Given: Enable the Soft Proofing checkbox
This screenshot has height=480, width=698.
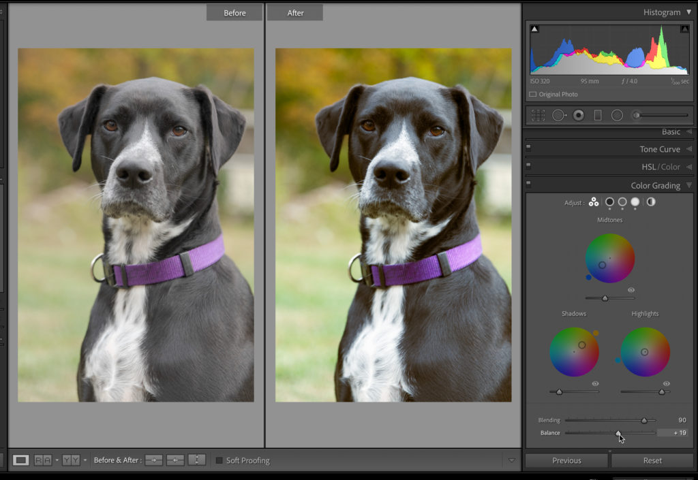Looking at the screenshot, I should tap(219, 460).
